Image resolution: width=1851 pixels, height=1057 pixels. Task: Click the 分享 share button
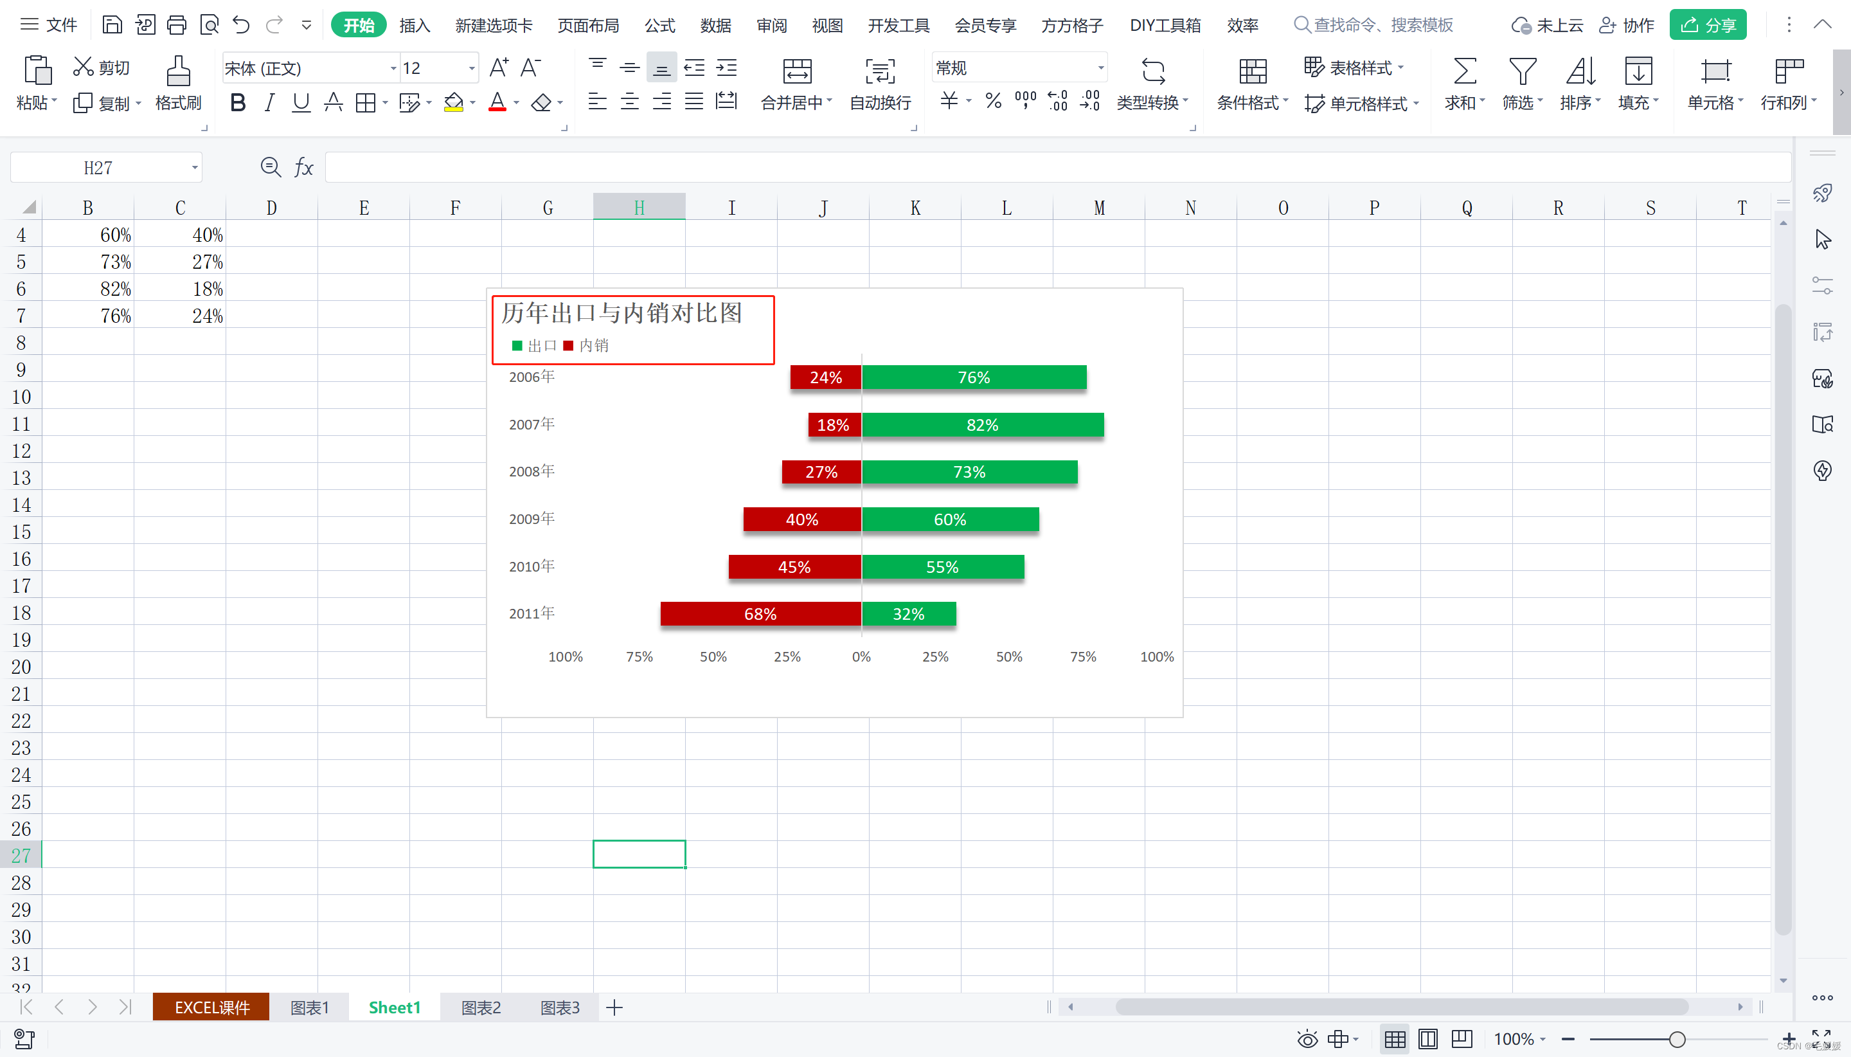[1707, 26]
